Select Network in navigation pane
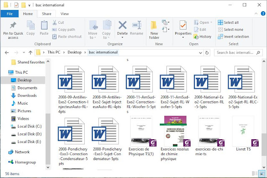Screen dimensions: 267x178 click(19, 152)
